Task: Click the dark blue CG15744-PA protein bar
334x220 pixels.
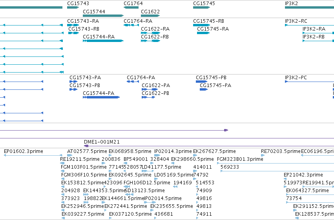Action: pyautogui.click(x=101, y=97)
